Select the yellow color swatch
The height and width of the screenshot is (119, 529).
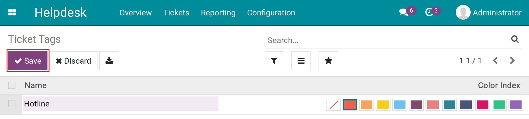tap(383, 105)
